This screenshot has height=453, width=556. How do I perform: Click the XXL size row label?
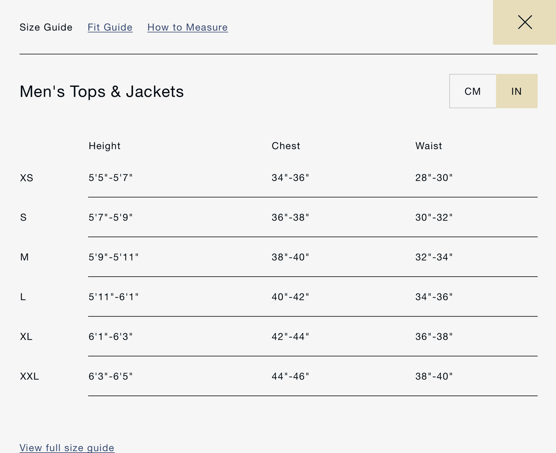coord(29,376)
